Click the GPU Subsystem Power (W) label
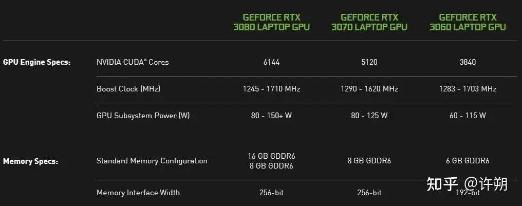This screenshot has height=206, width=522. [x=143, y=116]
